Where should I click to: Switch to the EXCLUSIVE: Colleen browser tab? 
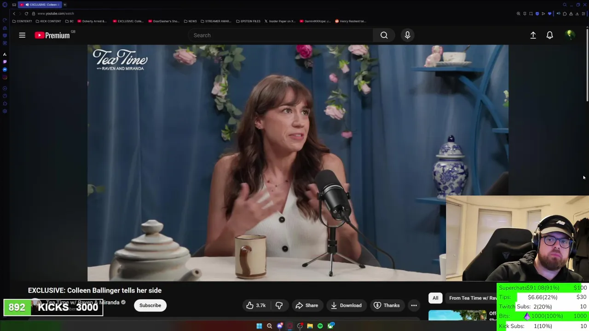click(x=40, y=5)
